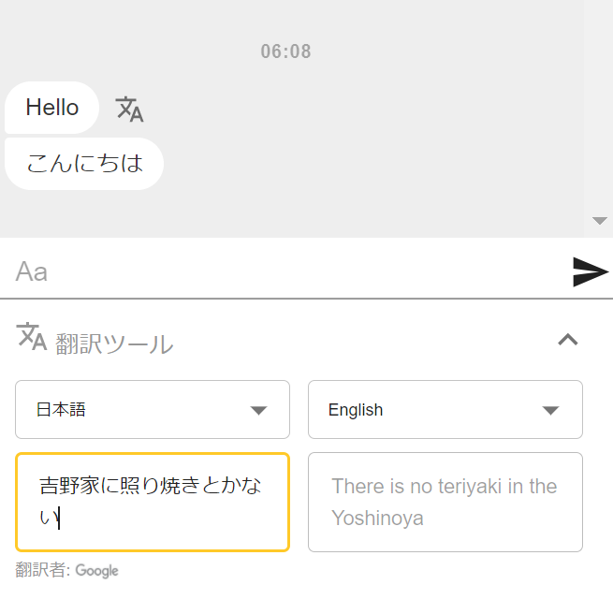
Task: Click the 翻訳者 attribution text
Action: 43,570
